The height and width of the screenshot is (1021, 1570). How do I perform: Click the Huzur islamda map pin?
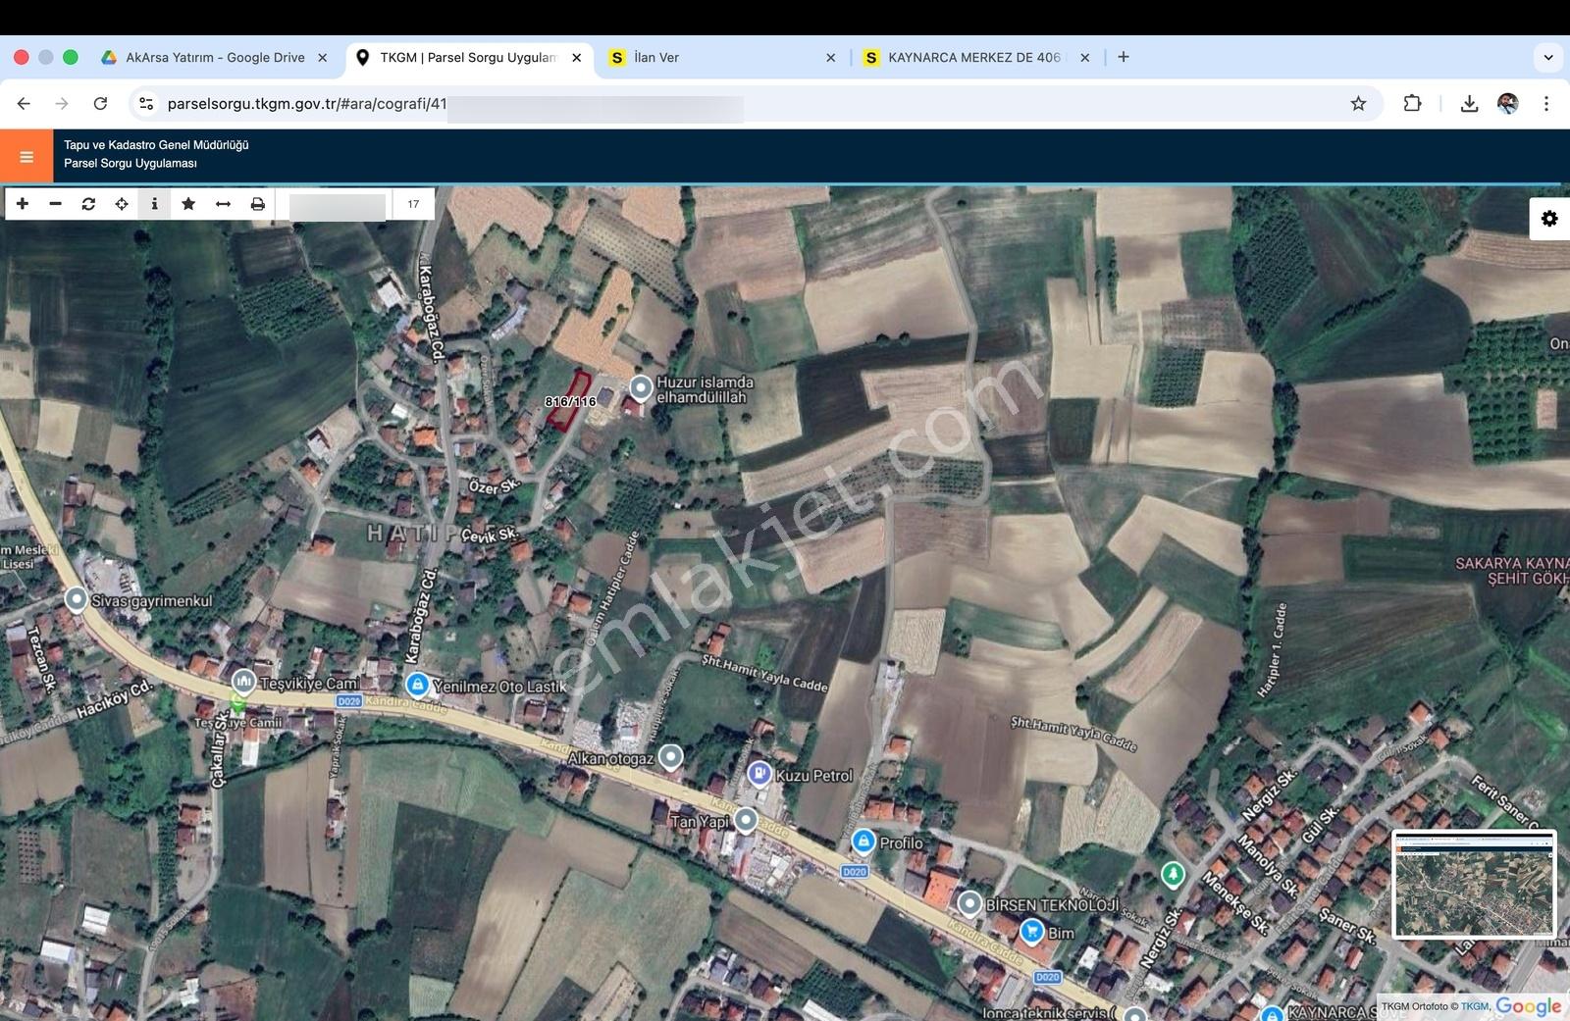coord(641,388)
